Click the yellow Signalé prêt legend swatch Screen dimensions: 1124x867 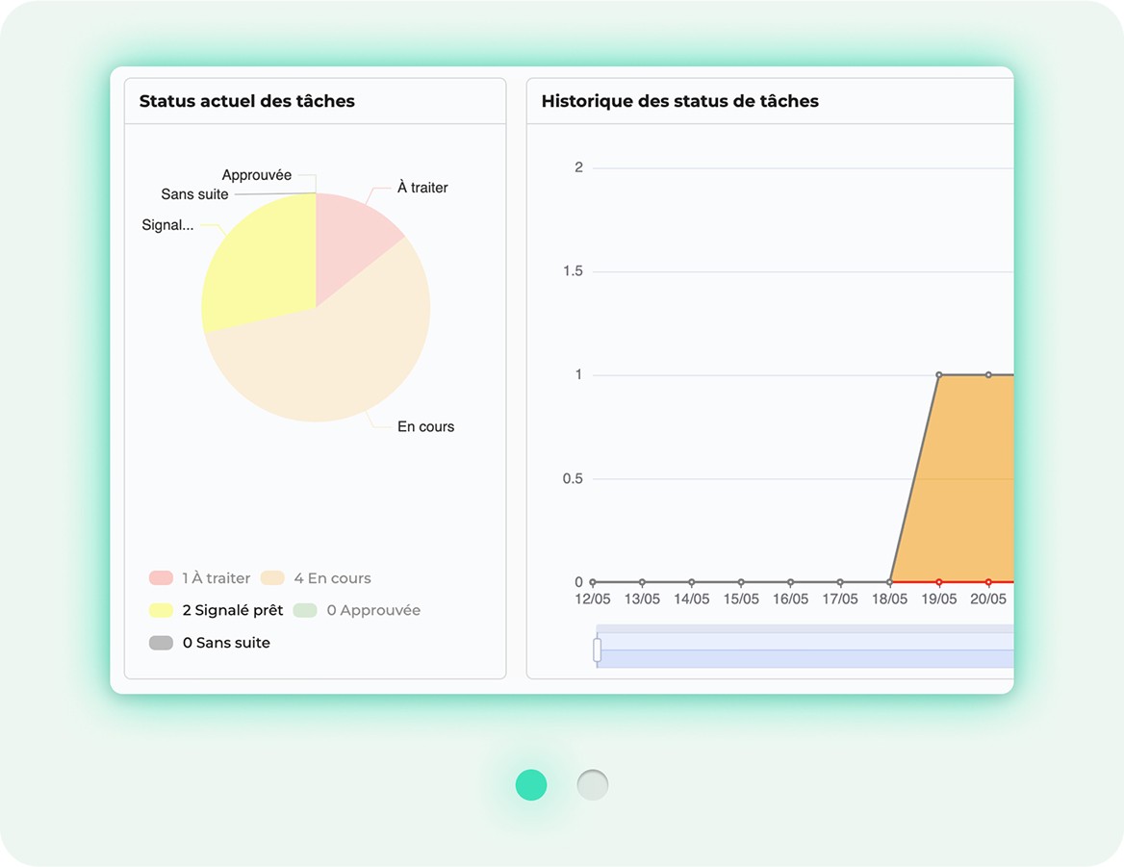[161, 610]
